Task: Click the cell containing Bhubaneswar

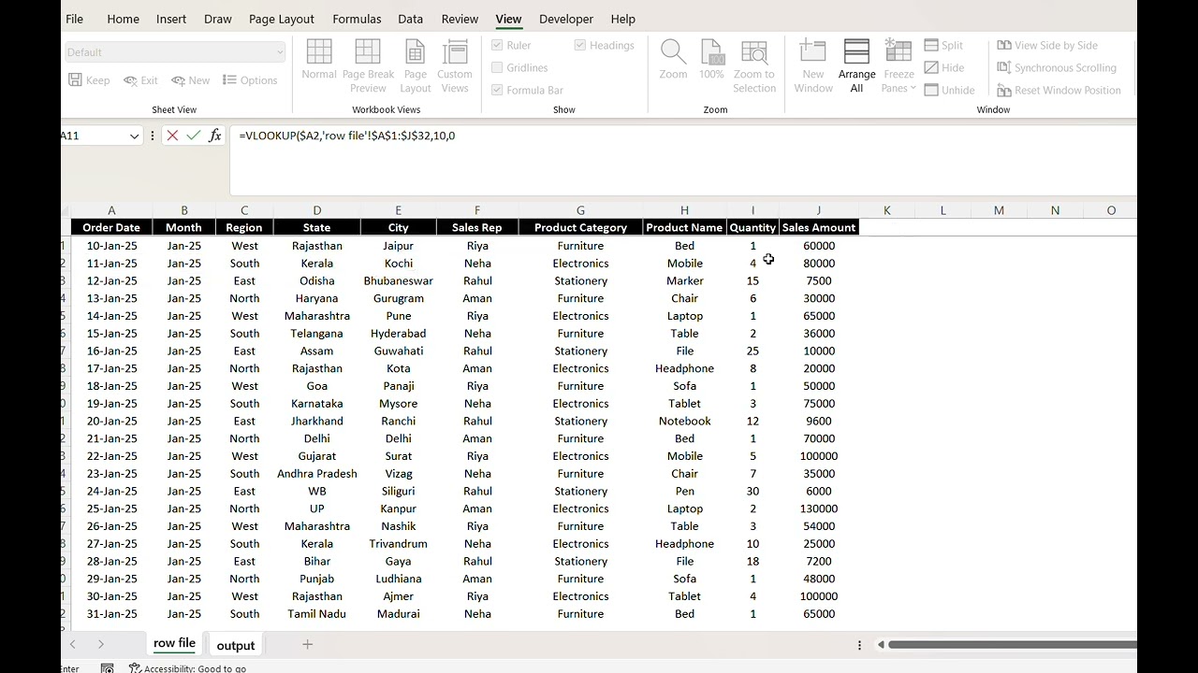Action: (x=399, y=280)
